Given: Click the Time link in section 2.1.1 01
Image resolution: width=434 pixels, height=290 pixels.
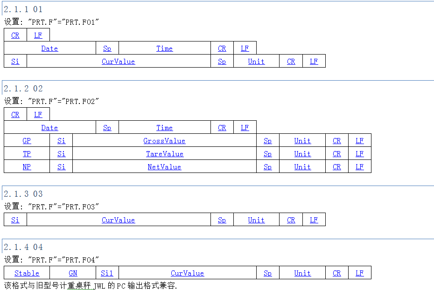Looking at the screenshot, I should click(x=164, y=48).
